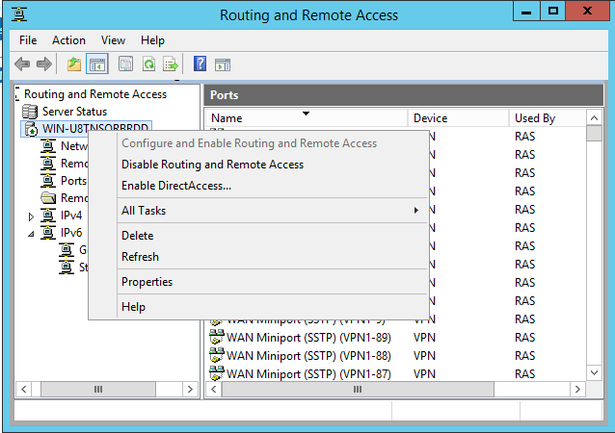Select Server Status tree item
The height and width of the screenshot is (433, 615).
(x=74, y=112)
